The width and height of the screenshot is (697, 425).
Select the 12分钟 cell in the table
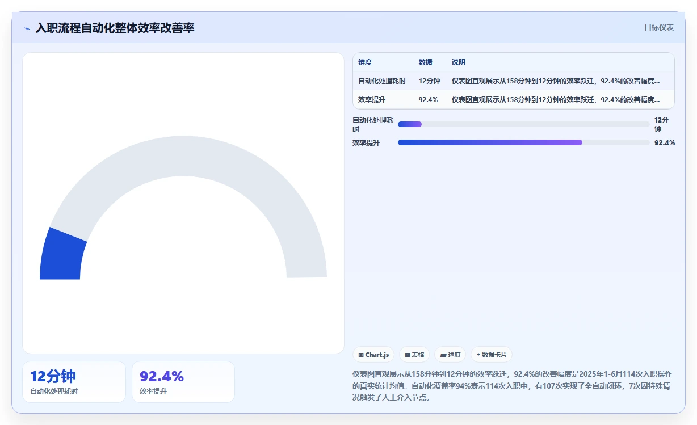click(429, 81)
